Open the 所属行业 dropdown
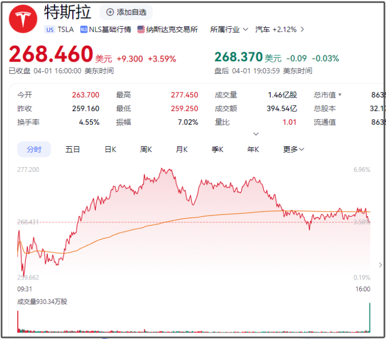 pos(229,29)
